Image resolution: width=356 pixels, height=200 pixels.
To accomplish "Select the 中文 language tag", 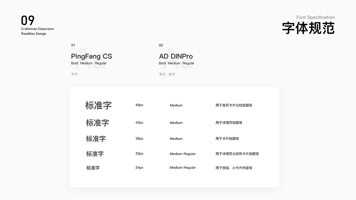I will coord(74,74).
